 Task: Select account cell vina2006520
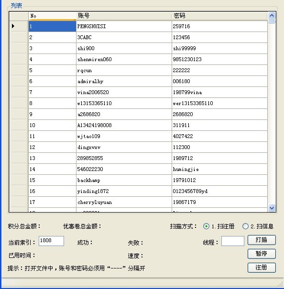click(124, 92)
